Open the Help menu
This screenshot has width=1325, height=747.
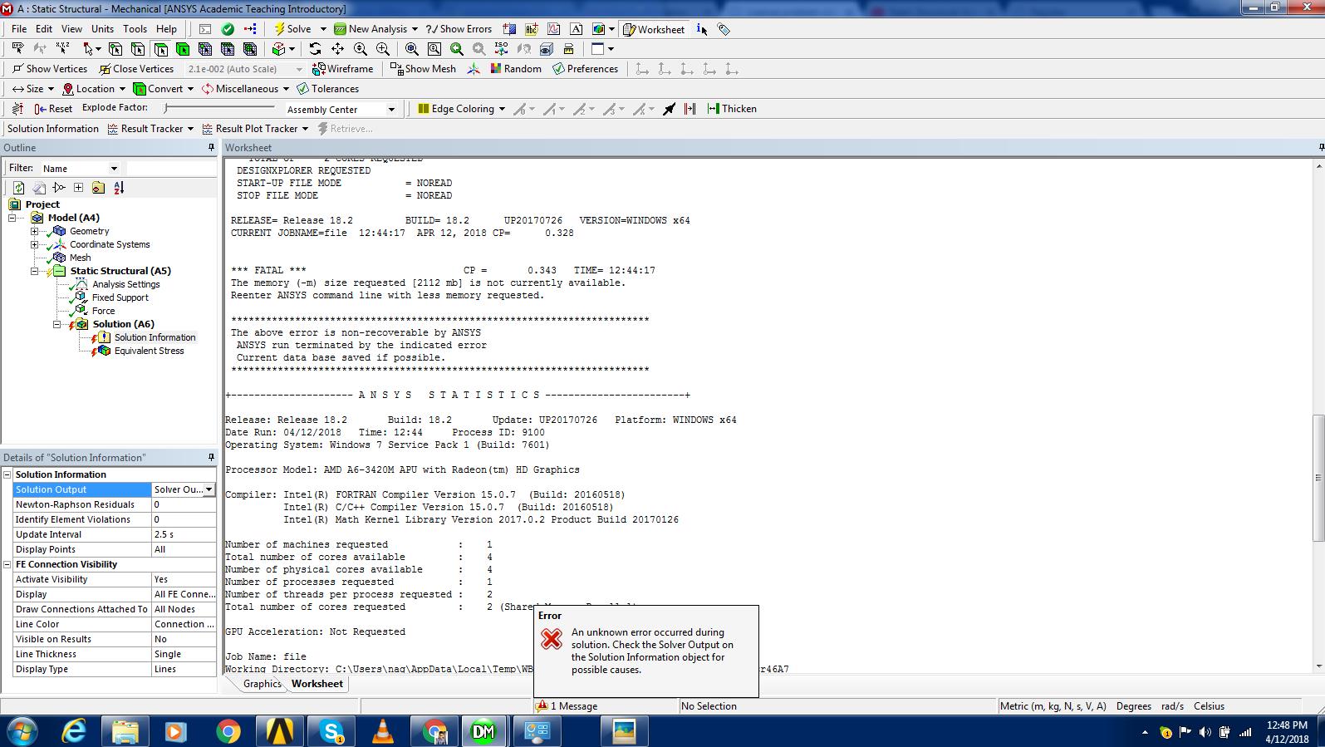166,29
